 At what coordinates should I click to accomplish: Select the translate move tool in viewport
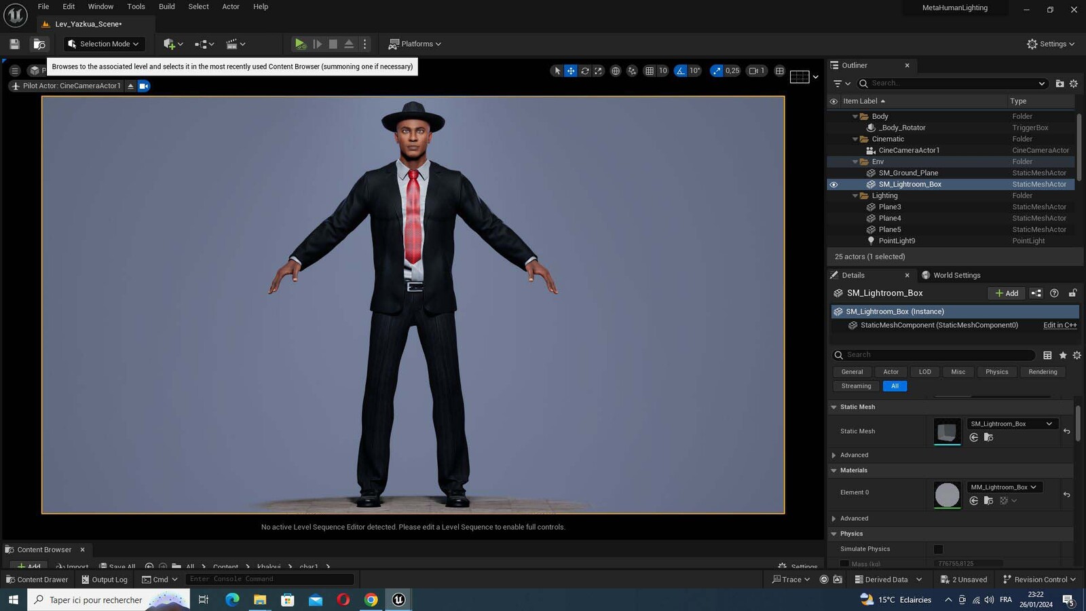click(571, 71)
